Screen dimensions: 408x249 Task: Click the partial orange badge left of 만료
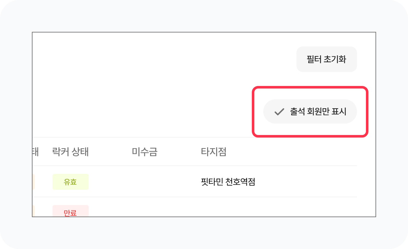pyautogui.click(x=33, y=211)
